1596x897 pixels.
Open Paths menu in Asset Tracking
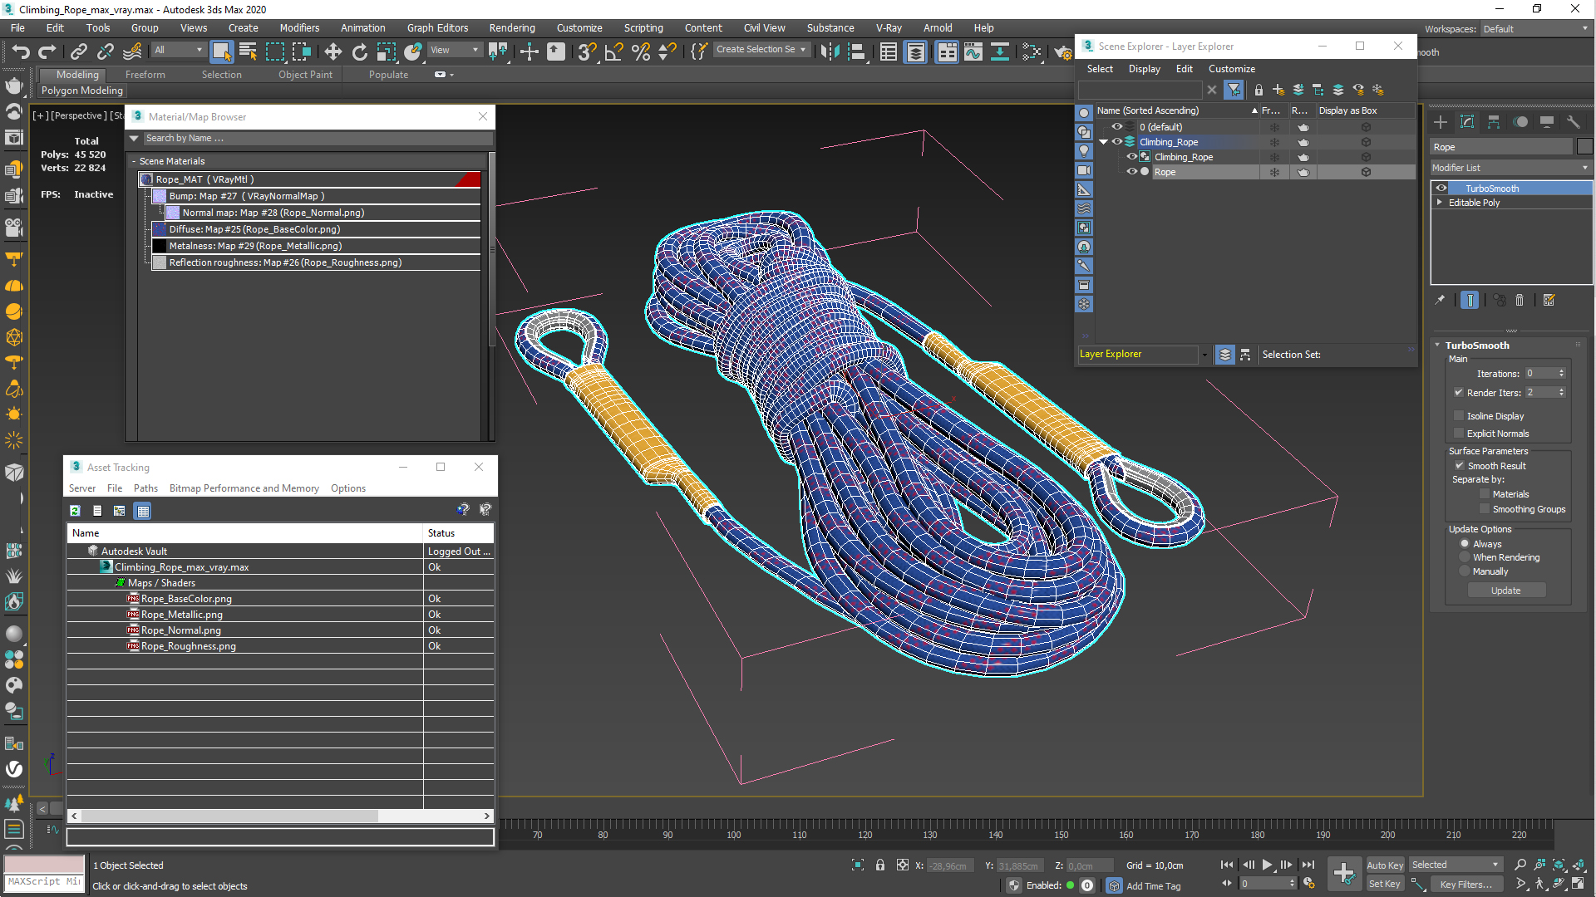145,488
